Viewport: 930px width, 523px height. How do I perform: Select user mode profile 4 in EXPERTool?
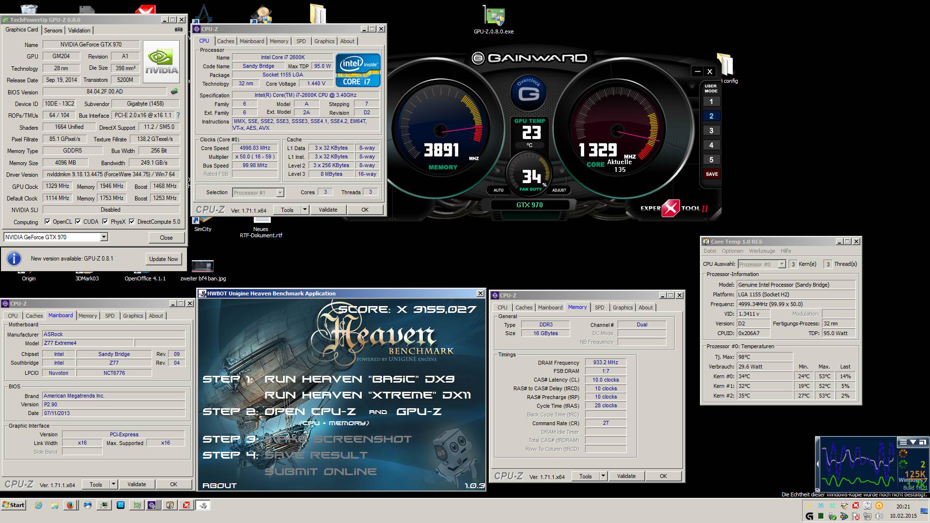point(711,145)
